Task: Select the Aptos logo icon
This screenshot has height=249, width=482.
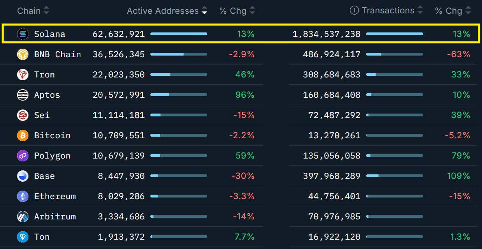Action: [23, 94]
